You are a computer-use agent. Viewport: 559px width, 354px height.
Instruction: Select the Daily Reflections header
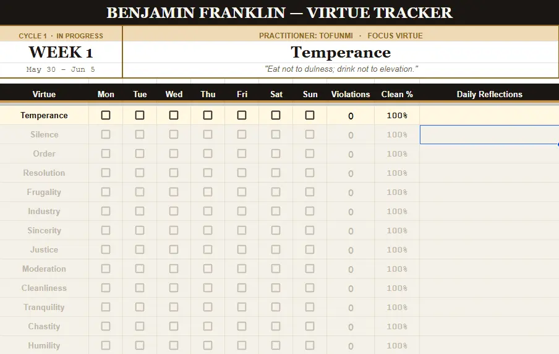tap(490, 94)
